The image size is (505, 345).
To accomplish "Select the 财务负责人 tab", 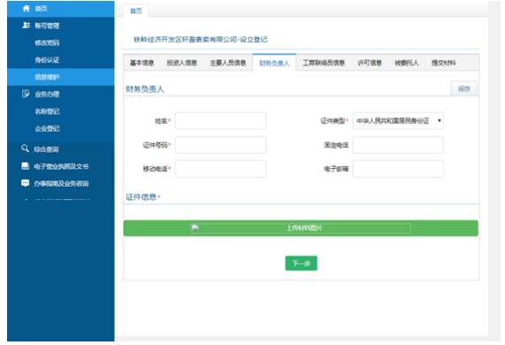I will point(274,63).
